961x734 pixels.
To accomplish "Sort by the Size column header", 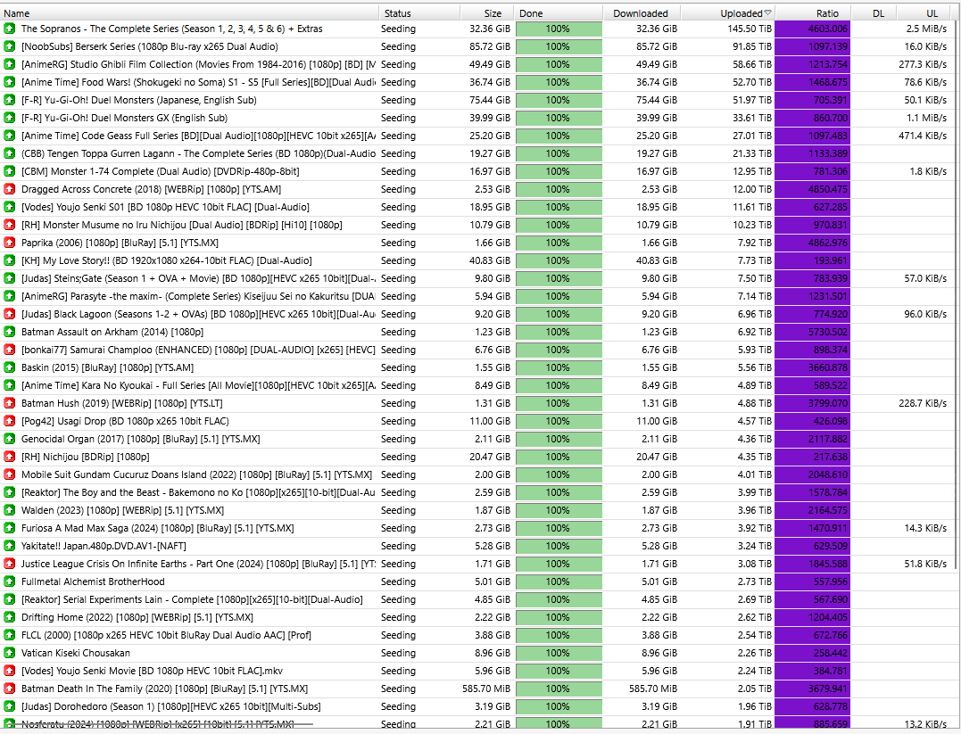I will coord(486,12).
